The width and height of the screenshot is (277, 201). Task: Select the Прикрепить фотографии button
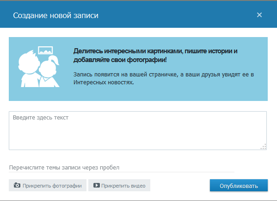pos(48,185)
